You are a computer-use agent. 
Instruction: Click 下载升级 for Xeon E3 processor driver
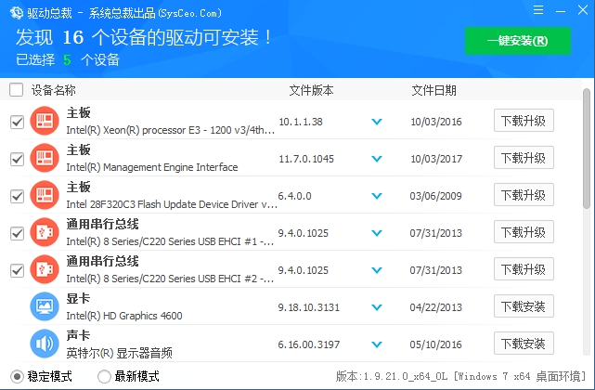point(524,121)
